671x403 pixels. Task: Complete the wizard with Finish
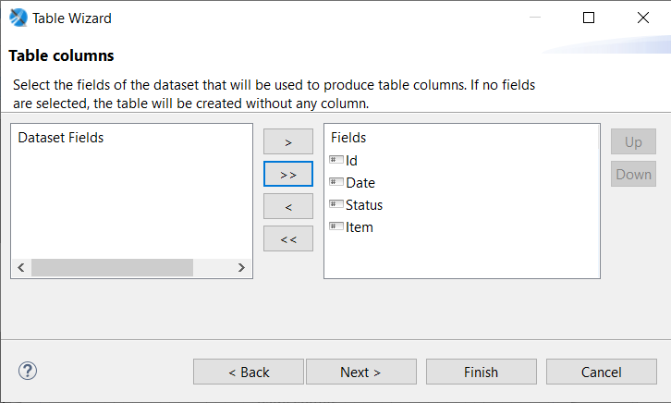click(x=482, y=372)
